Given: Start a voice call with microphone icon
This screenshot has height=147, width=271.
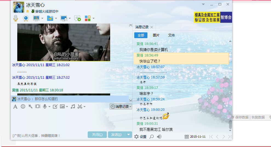Looking at the screenshot, I should tap(16, 18).
